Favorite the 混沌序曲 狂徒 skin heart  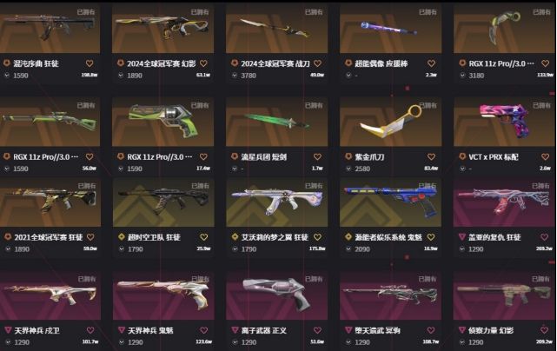pyautogui.click(x=90, y=63)
